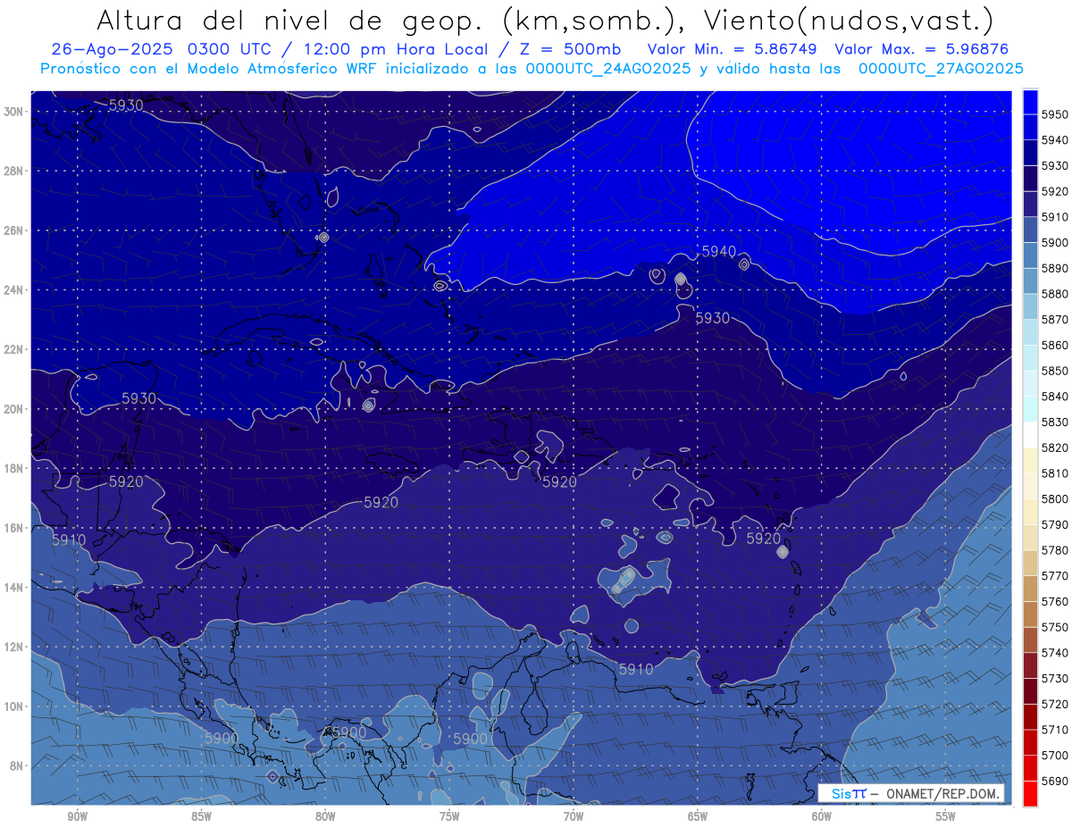The width and height of the screenshot is (1072, 828).
Task: Click the red legend swatch below 5690
Action: pyautogui.click(x=1029, y=793)
